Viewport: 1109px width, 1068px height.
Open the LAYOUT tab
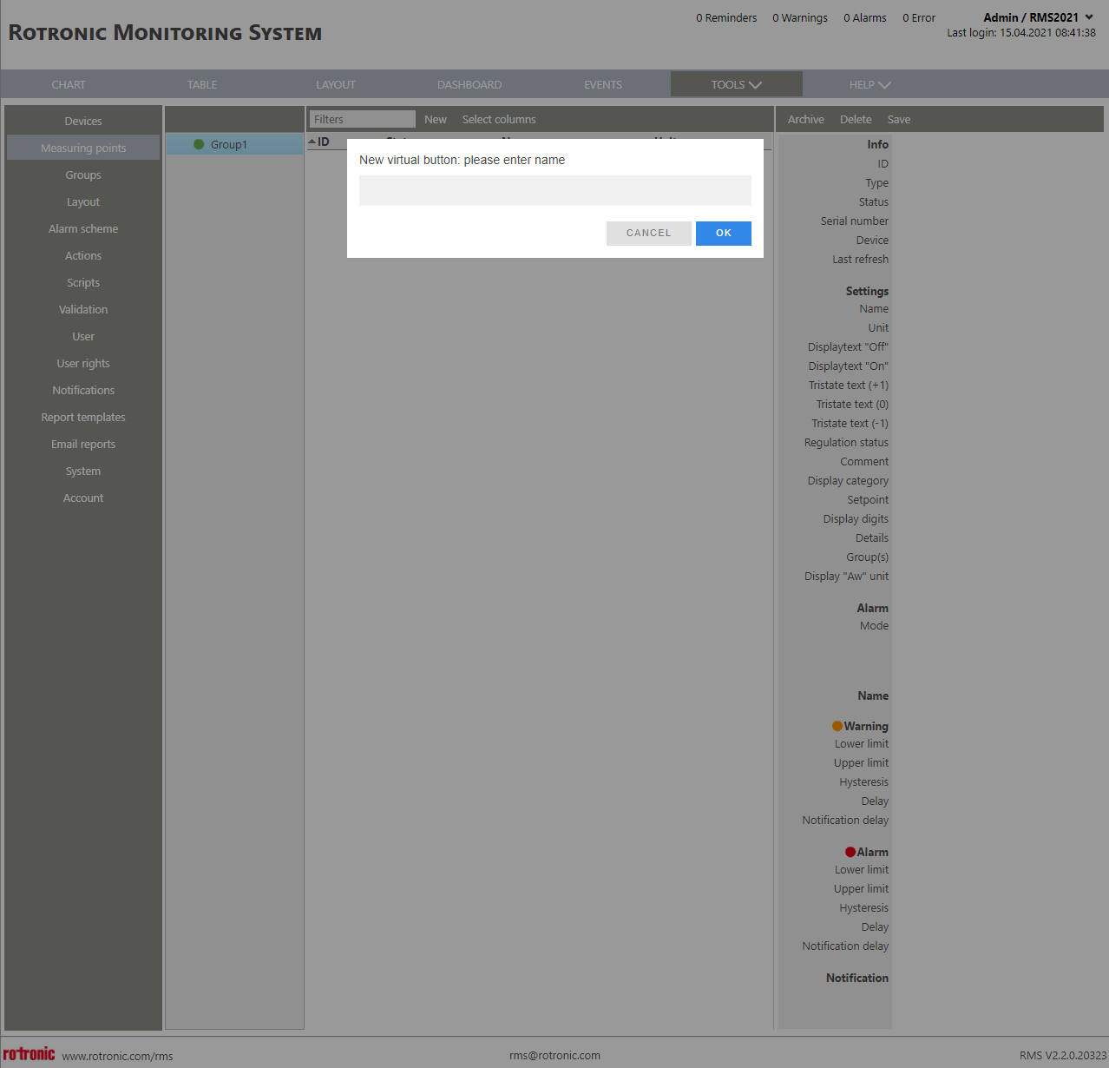(x=336, y=84)
